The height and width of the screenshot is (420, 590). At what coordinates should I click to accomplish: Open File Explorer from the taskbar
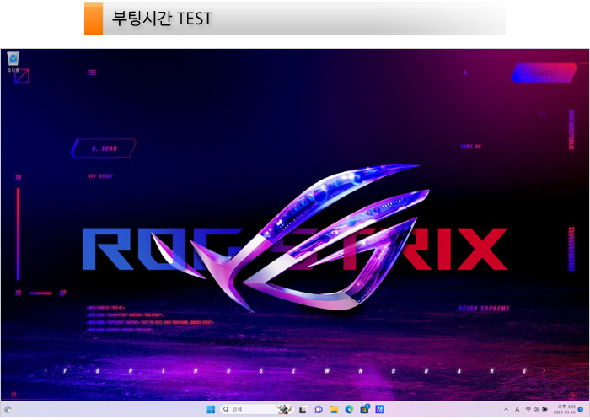(334, 409)
